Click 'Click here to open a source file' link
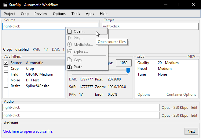This screenshot has height=139, width=201. click(x=28, y=131)
